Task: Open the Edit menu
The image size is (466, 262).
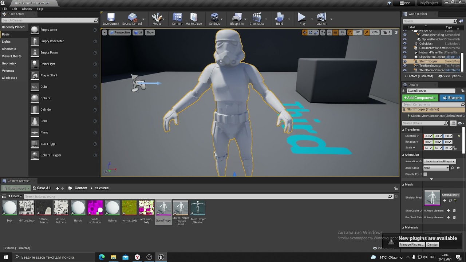Action: click(15, 9)
